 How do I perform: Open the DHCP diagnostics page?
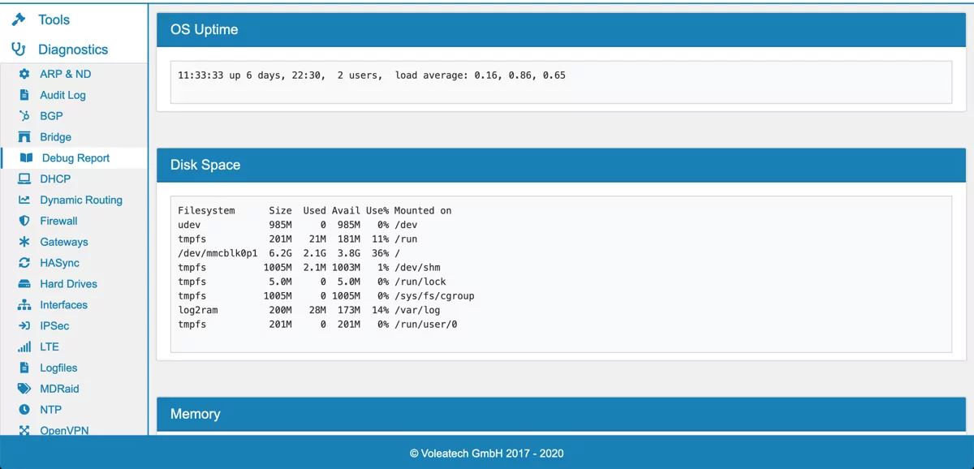(55, 179)
